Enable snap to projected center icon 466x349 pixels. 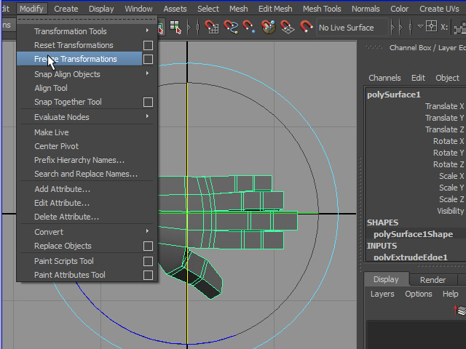click(x=269, y=27)
